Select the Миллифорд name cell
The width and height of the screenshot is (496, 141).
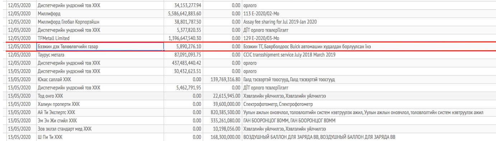pos(100,14)
